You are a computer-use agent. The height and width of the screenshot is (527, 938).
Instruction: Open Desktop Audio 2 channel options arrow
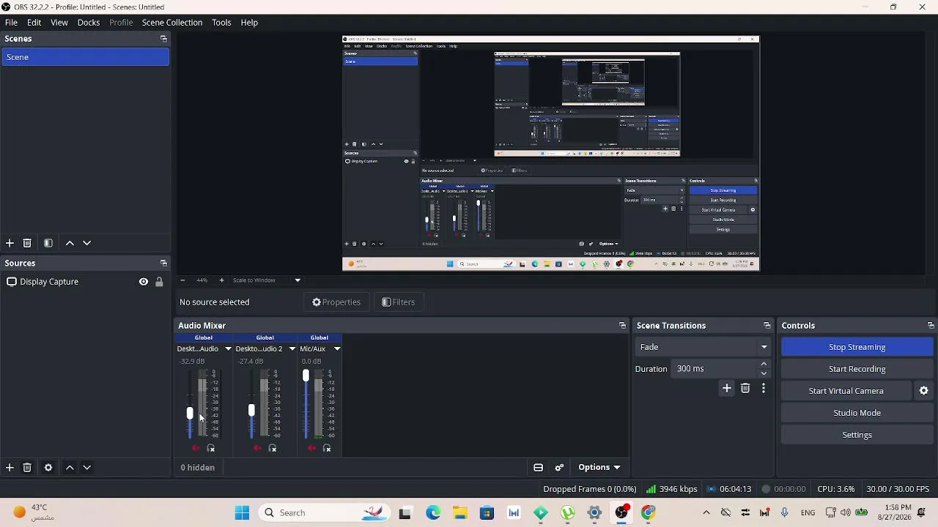(x=292, y=349)
